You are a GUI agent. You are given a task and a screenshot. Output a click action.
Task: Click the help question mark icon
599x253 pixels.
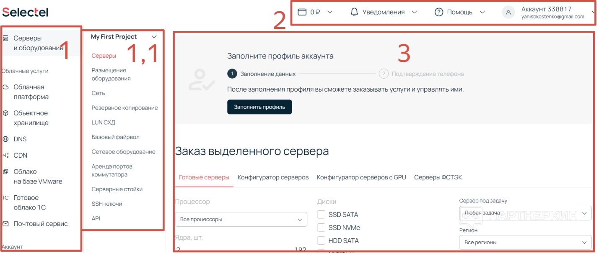coord(439,12)
